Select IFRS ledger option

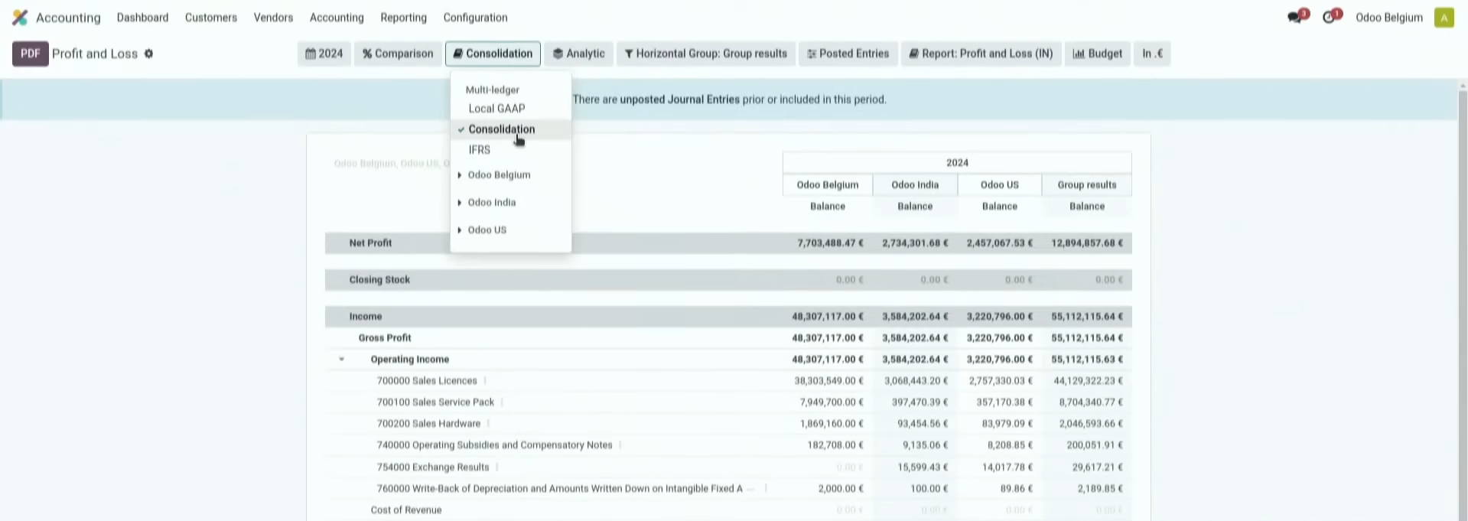coord(510,150)
